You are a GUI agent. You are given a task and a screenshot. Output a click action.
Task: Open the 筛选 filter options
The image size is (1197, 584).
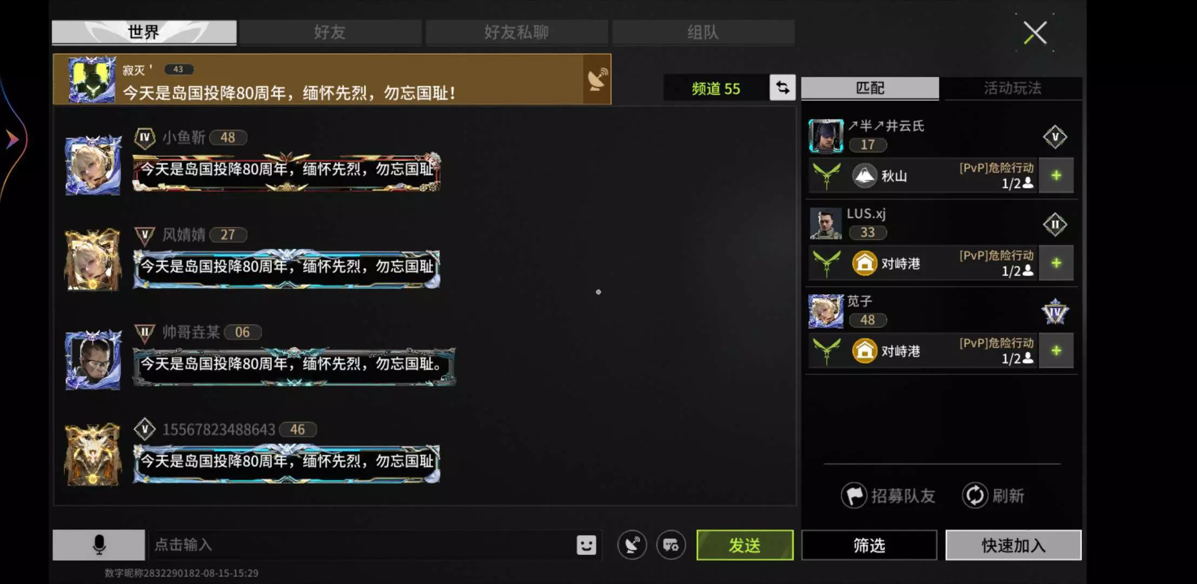tap(869, 545)
